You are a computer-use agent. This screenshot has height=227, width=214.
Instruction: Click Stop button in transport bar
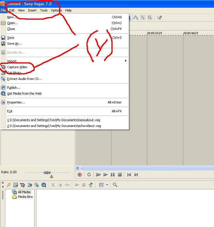(x=120, y=175)
